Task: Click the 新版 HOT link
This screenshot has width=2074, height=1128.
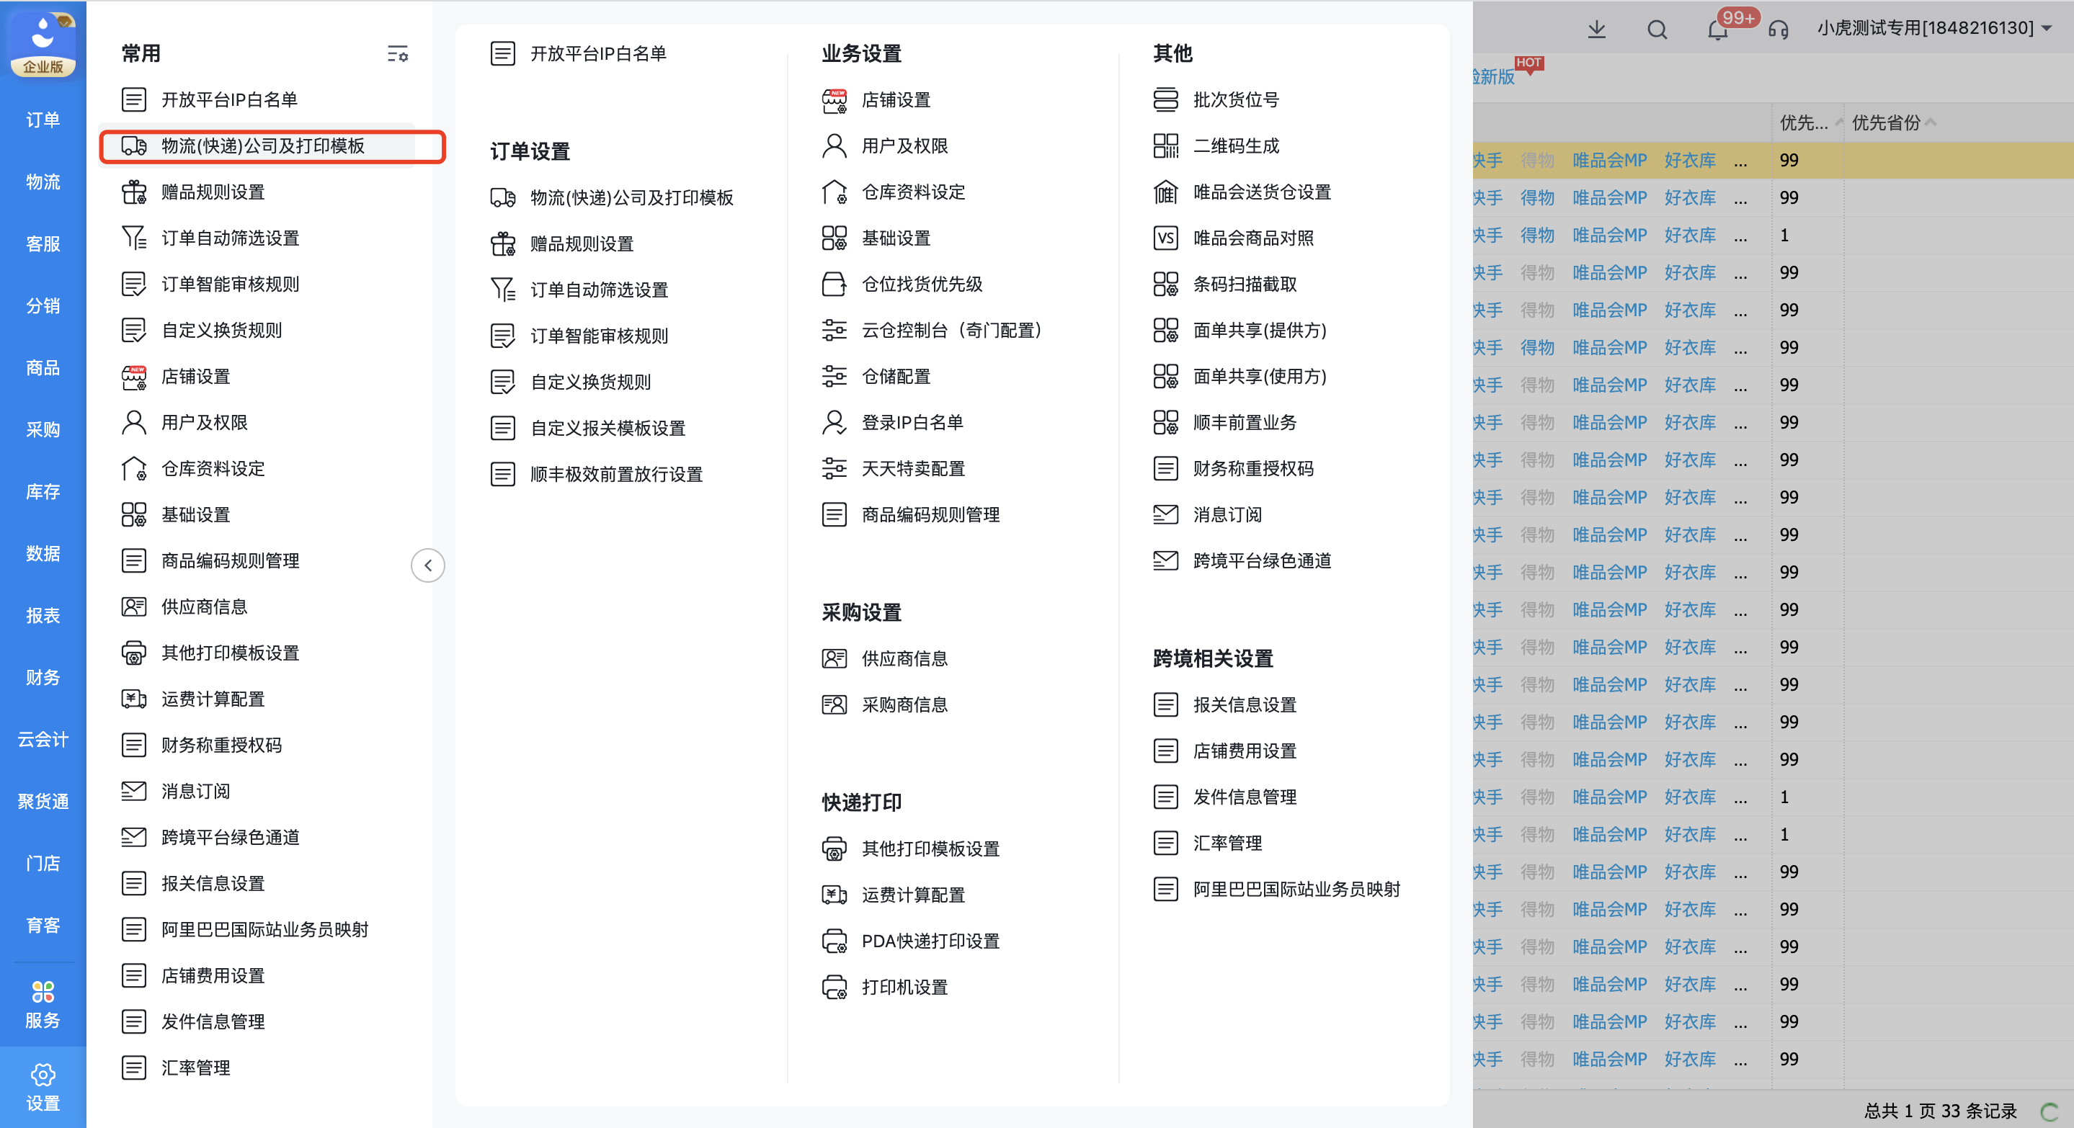Action: pyautogui.click(x=1495, y=76)
